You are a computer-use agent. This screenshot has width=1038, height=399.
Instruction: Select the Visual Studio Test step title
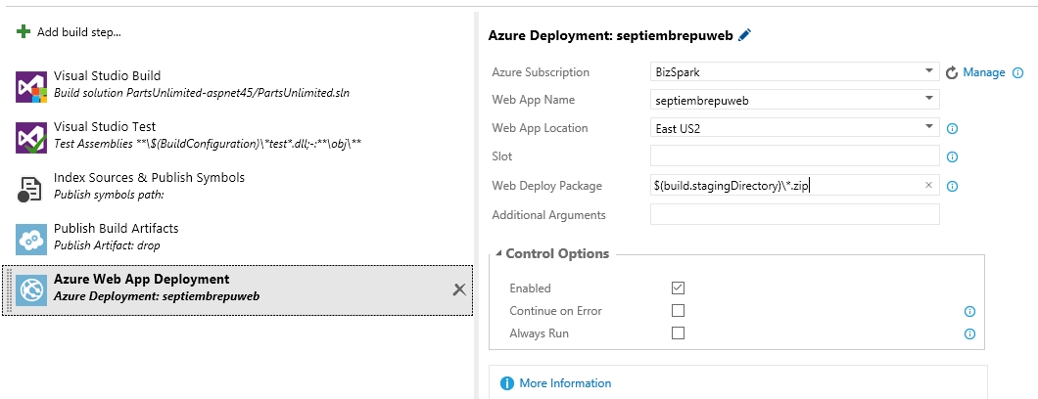(x=105, y=126)
